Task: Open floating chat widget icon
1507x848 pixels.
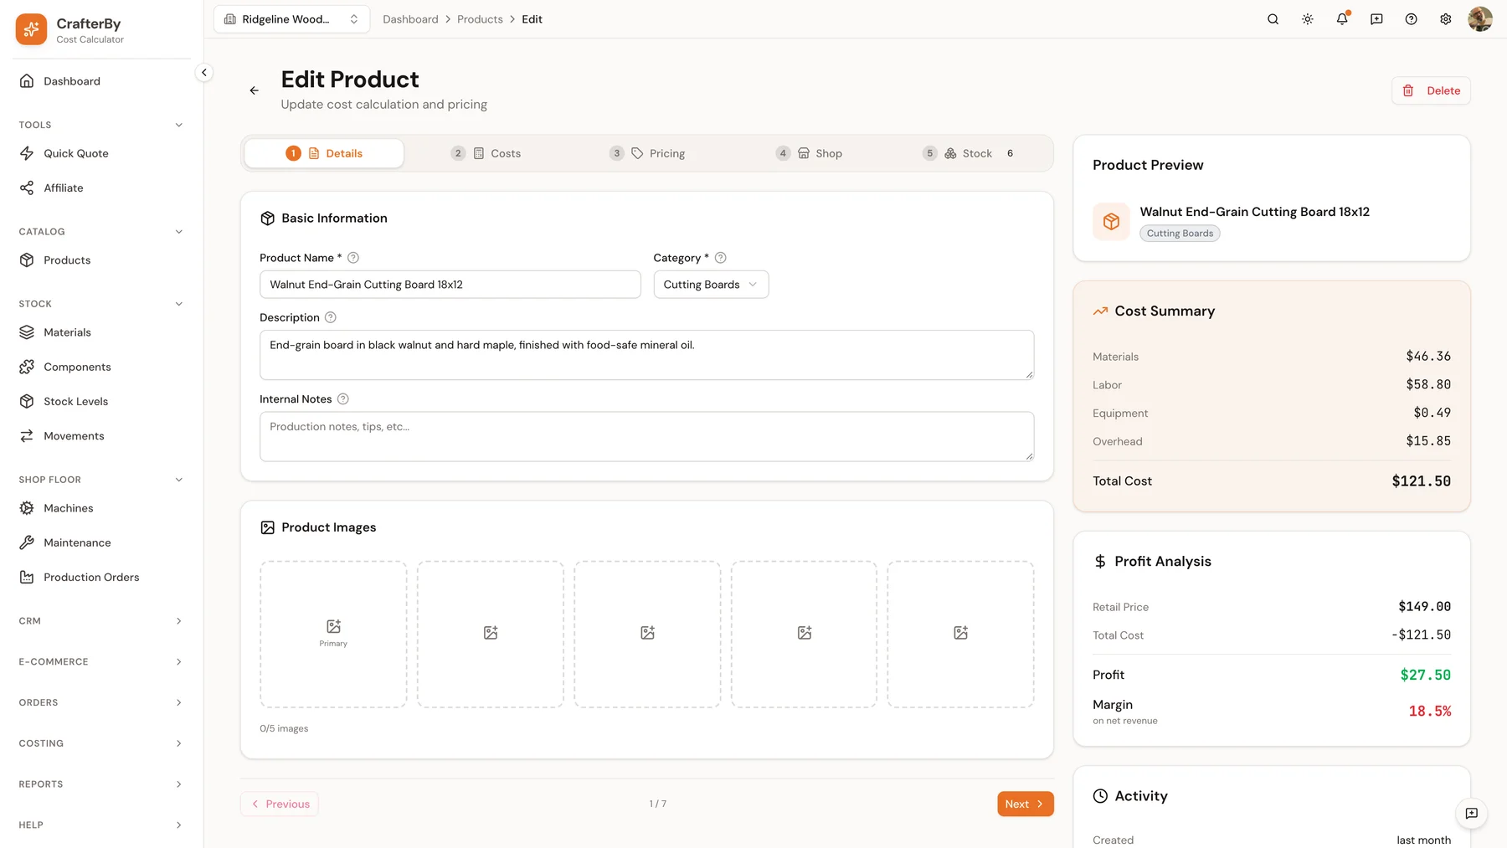Action: pos(1471,813)
